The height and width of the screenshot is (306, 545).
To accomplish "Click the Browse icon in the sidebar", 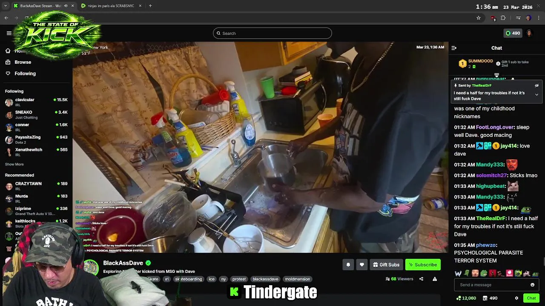I will click(x=8, y=62).
